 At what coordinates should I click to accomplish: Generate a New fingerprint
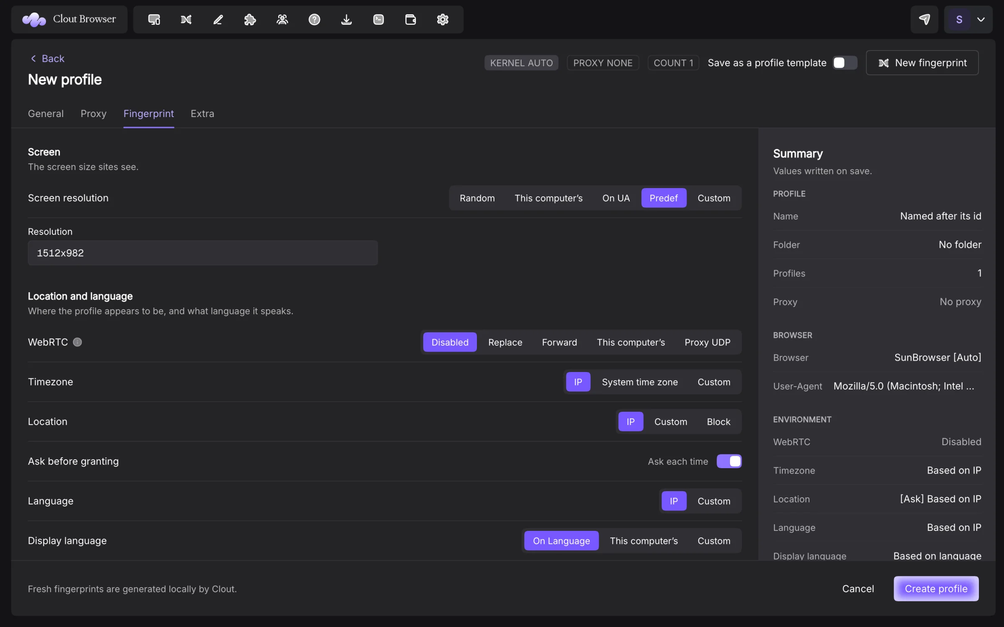(922, 63)
